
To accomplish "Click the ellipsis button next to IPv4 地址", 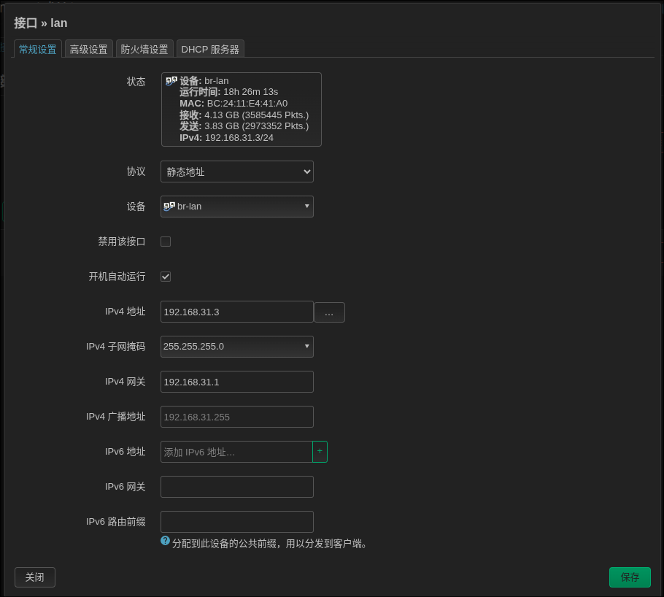I will click(x=329, y=312).
